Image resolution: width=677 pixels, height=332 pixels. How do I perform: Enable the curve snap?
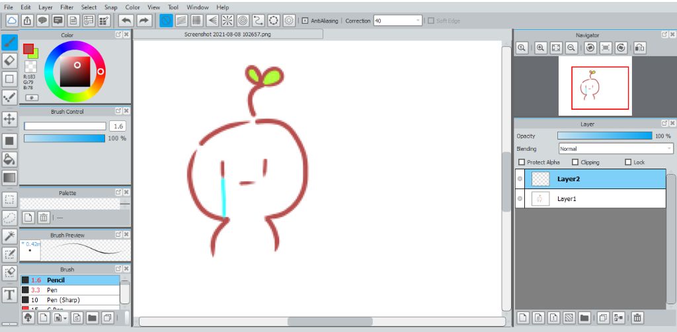click(x=259, y=21)
